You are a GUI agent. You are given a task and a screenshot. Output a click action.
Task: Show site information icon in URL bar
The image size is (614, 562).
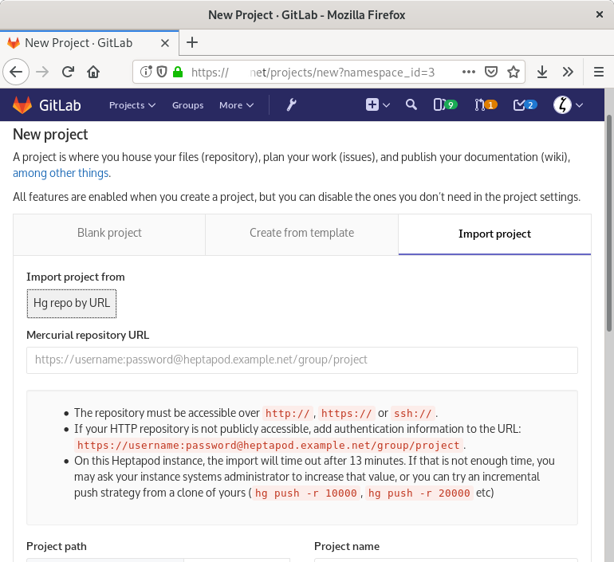[146, 72]
